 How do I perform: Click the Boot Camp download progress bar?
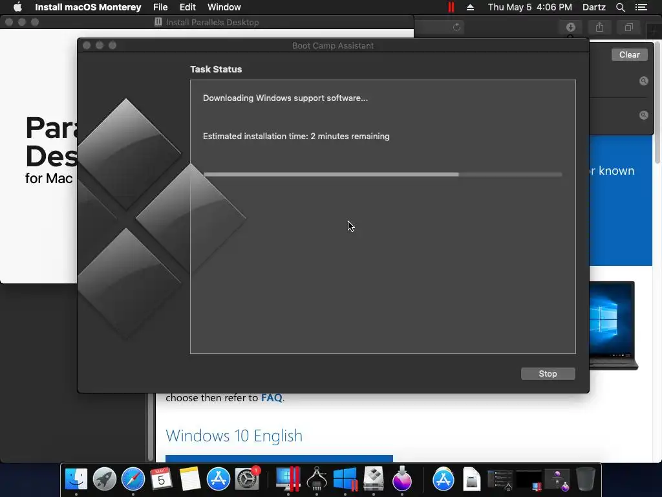[383, 174]
